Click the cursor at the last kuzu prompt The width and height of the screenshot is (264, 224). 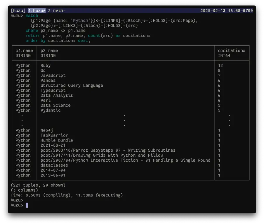pos(27,205)
